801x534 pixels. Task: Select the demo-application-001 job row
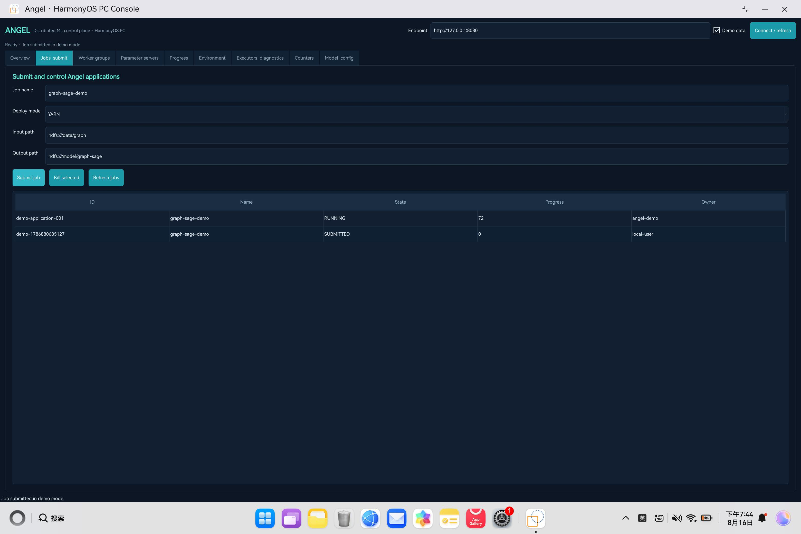point(400,218)
